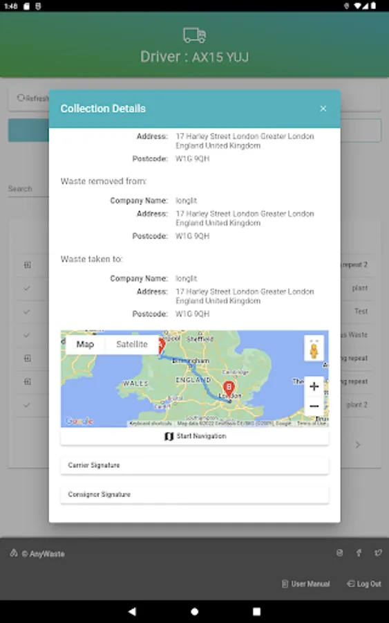Expand the Consignor Signature section
Image resolution: width=389 pixels, height=623 pixels.
tap(195, 494)
